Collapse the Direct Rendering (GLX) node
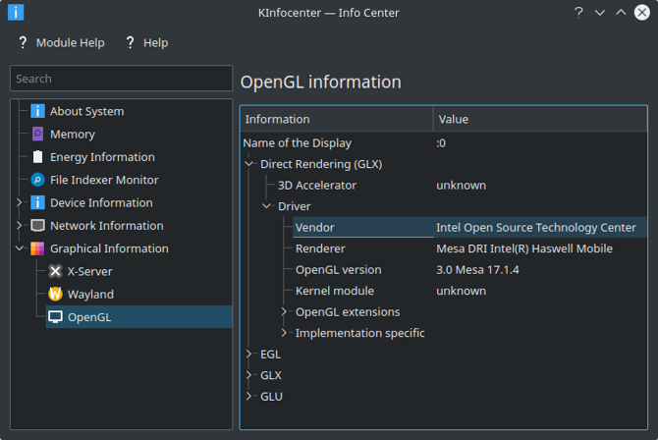The width and height of the screenshot is (658, 440). [249, 164]
